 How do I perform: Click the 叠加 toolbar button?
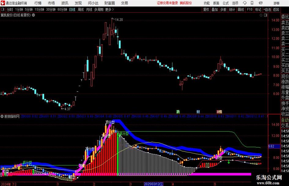215,9
